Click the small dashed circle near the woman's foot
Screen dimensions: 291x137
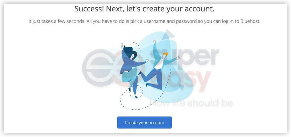(136, 92)
